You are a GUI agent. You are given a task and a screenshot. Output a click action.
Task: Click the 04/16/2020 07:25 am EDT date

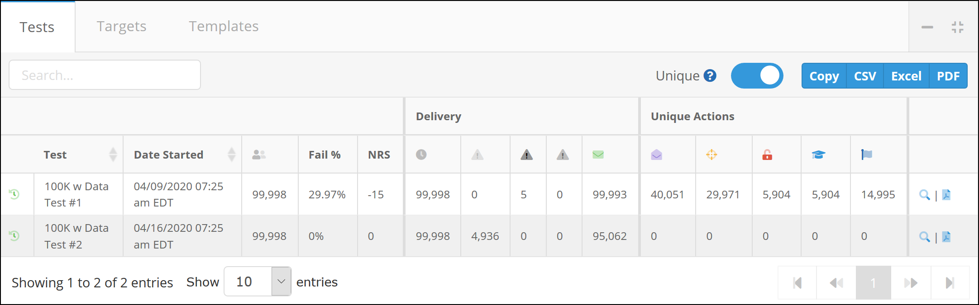pos(178,236)
